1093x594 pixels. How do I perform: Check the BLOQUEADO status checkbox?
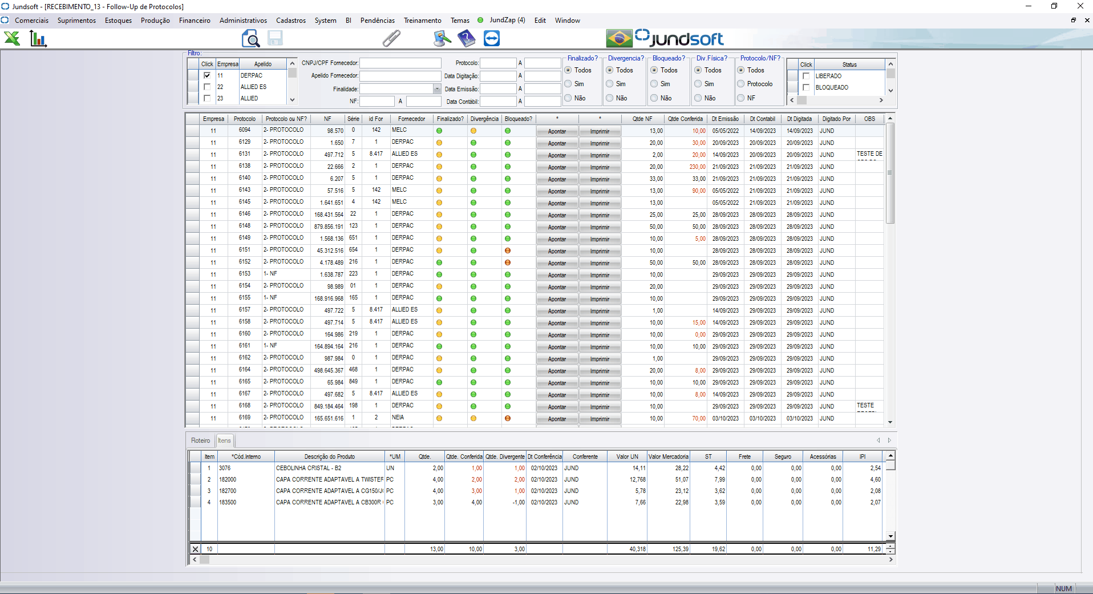coord(806,87)
